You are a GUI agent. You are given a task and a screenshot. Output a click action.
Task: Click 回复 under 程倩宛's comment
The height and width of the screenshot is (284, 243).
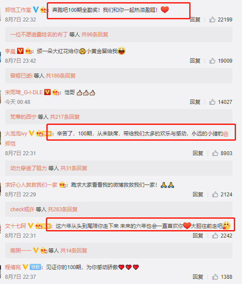pyautogui.click(x=198, y=277)
